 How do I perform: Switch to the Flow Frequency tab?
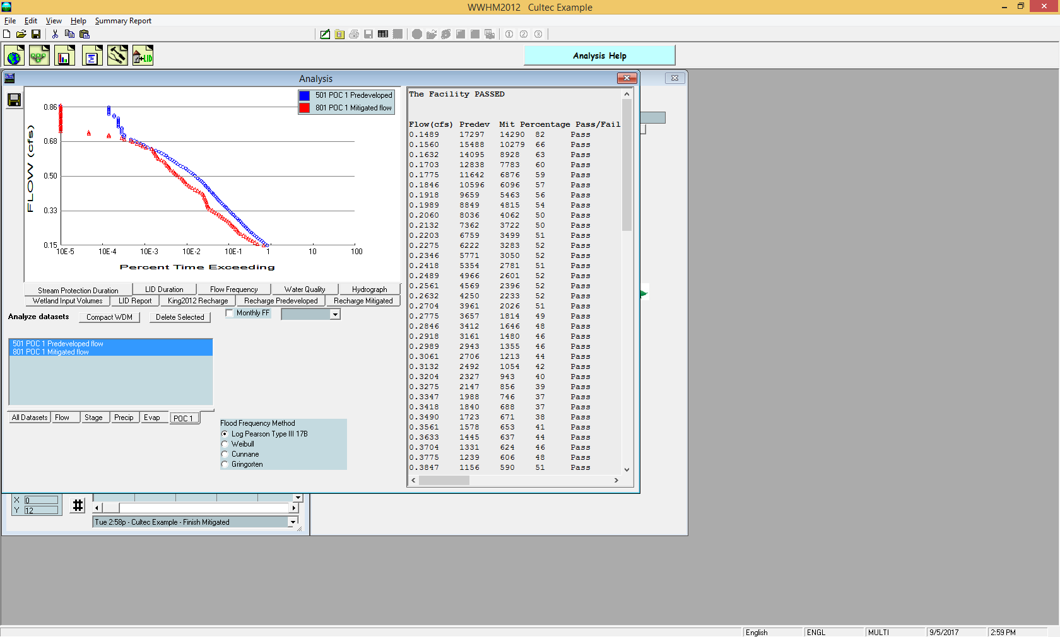click(x=233, y=289)
